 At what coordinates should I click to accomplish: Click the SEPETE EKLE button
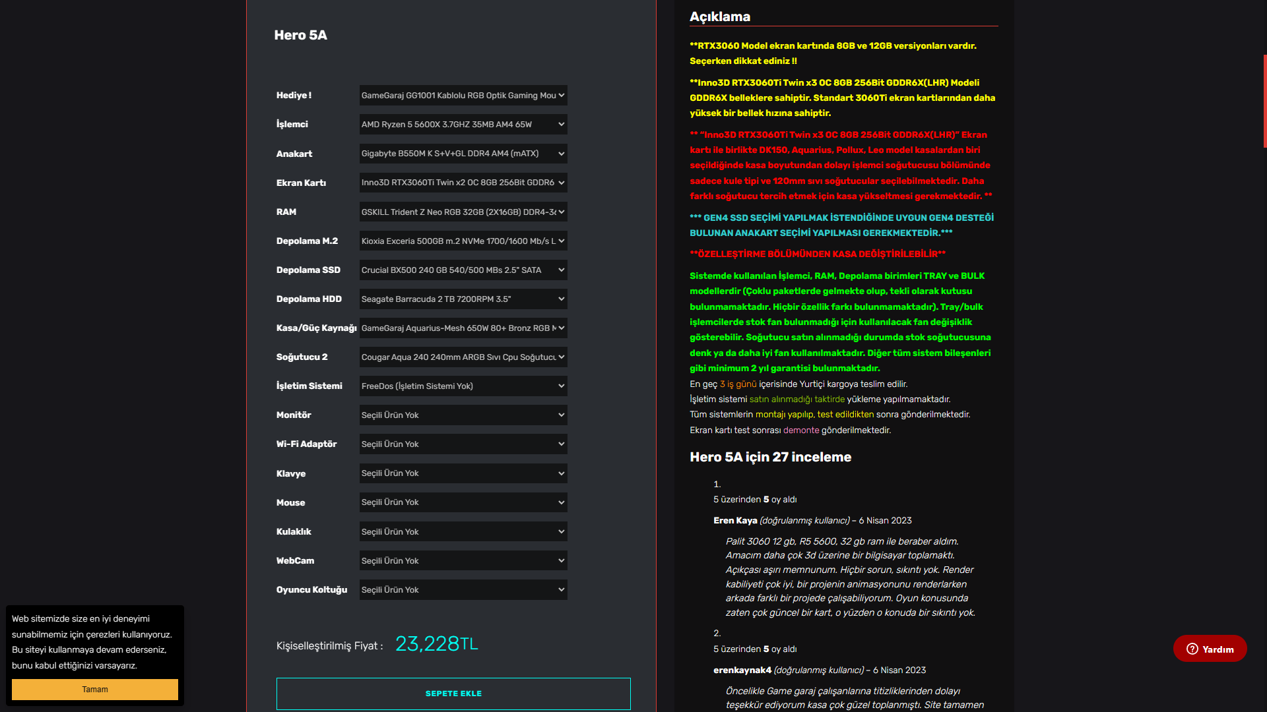point(453,694)
